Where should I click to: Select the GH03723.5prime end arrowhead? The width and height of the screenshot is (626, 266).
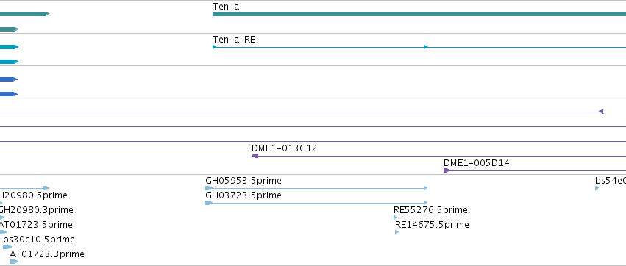pyautogui.click(x=426, y=203)
